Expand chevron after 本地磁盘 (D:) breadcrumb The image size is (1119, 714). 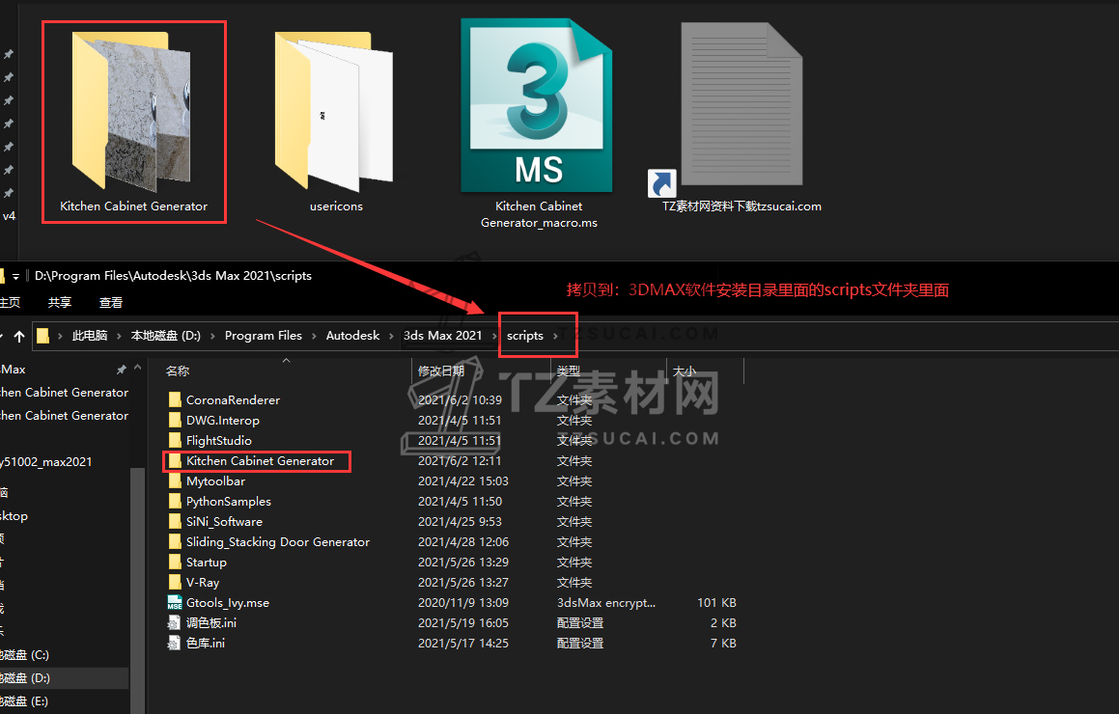(212, 336)
